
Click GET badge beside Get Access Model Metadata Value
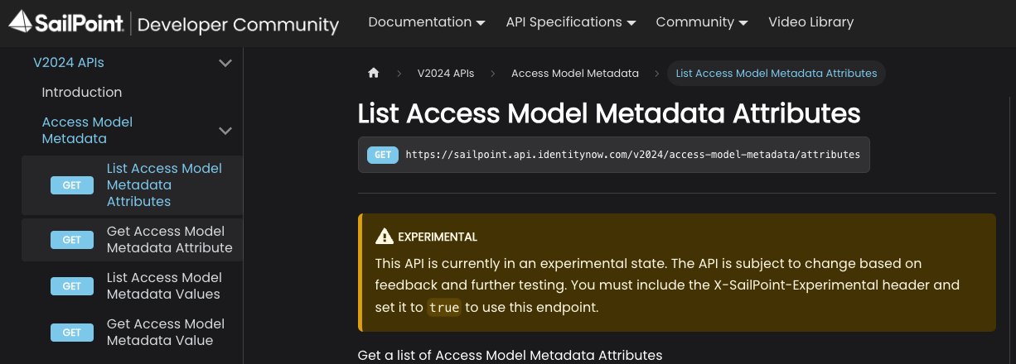tap(72, 333)
